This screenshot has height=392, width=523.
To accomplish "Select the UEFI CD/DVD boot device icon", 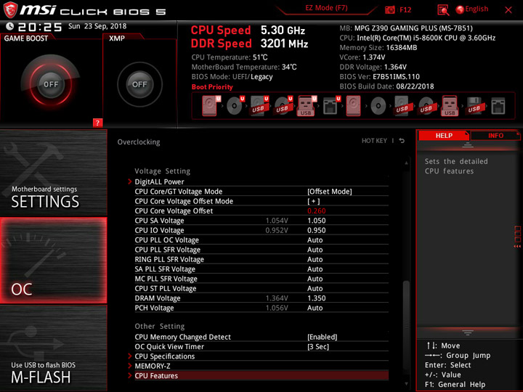I will pyautogui.click(x=235, y=106).
